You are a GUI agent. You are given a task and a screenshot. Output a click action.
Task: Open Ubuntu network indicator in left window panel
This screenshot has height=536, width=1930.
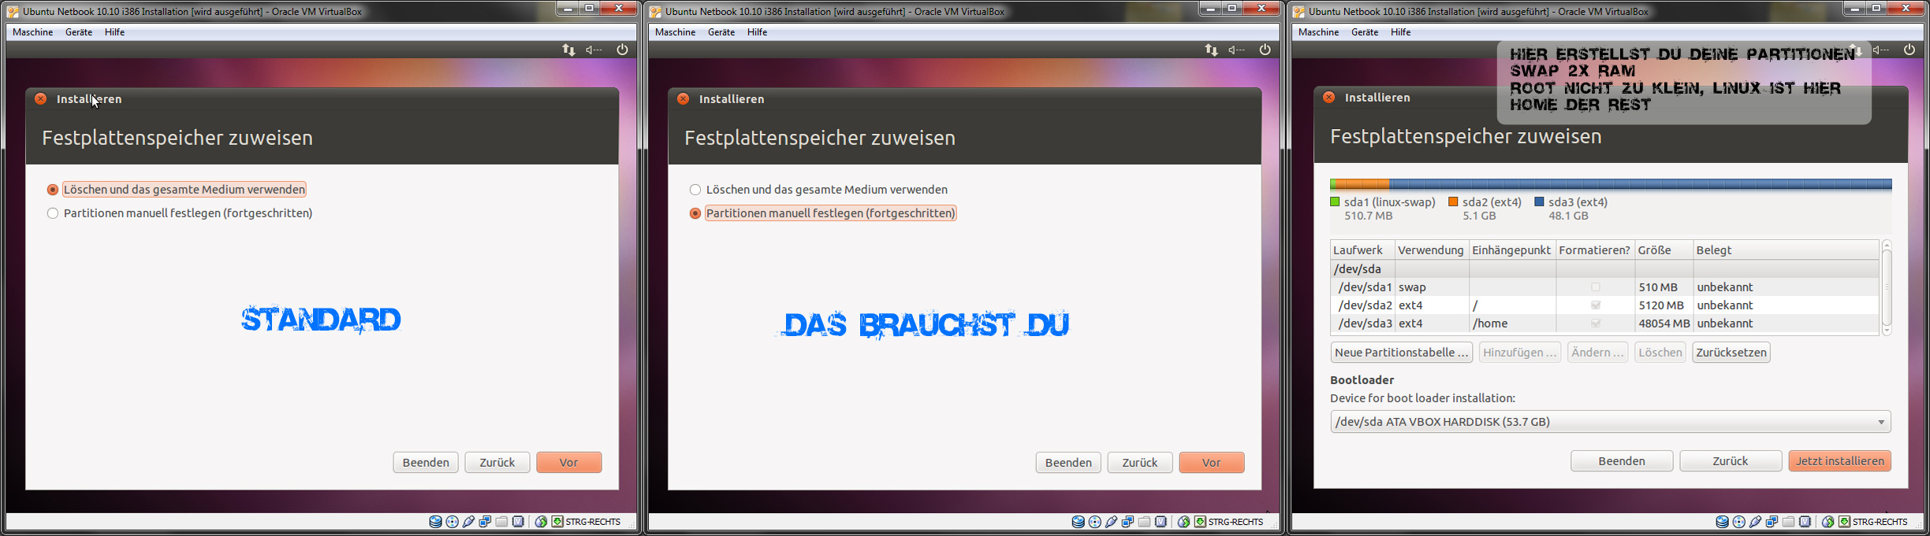[568, 50]
